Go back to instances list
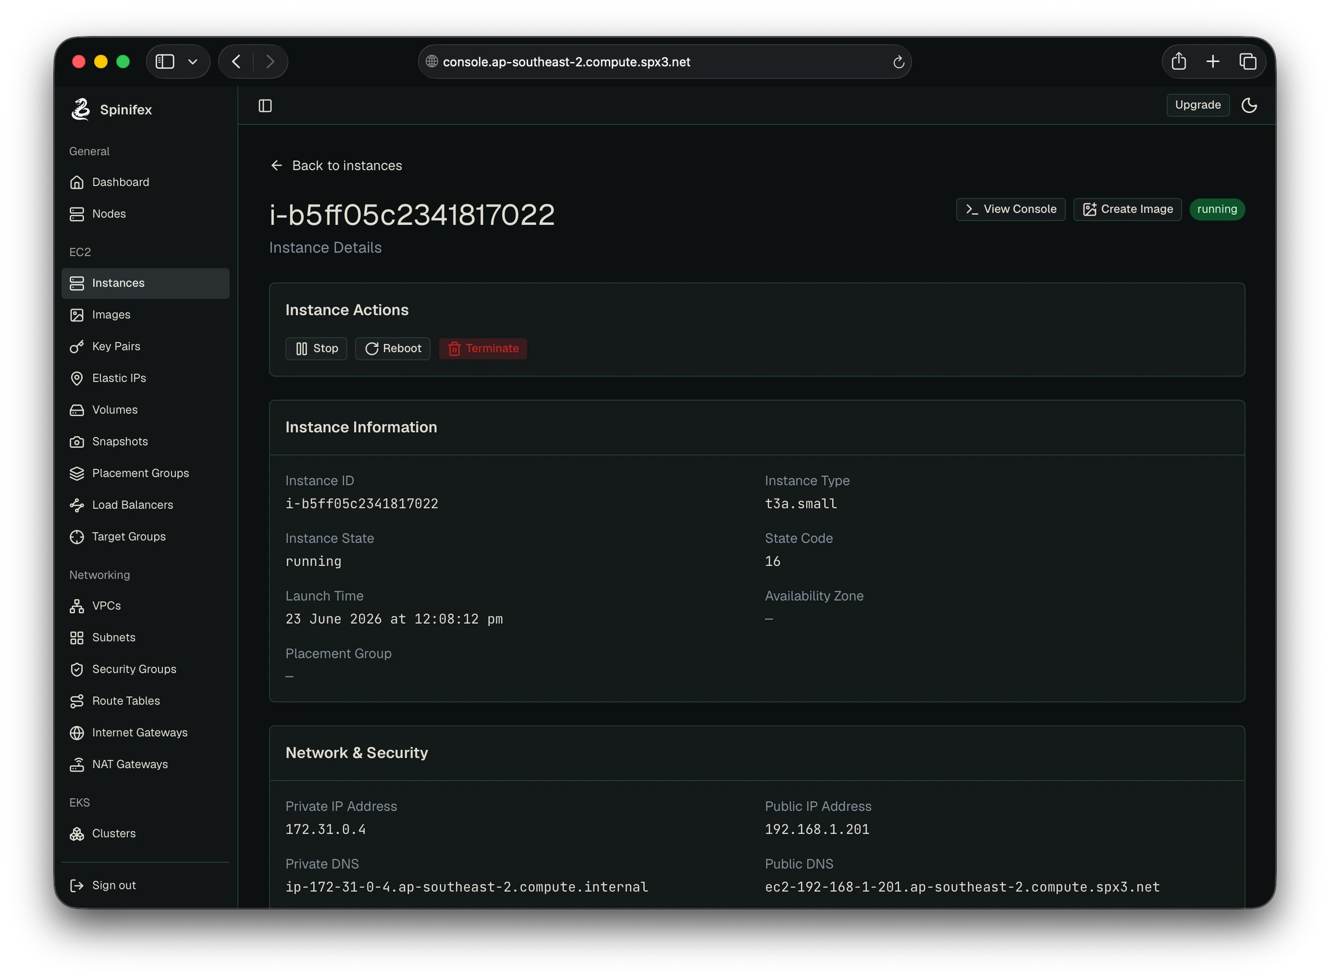 (x=336, y=166)
